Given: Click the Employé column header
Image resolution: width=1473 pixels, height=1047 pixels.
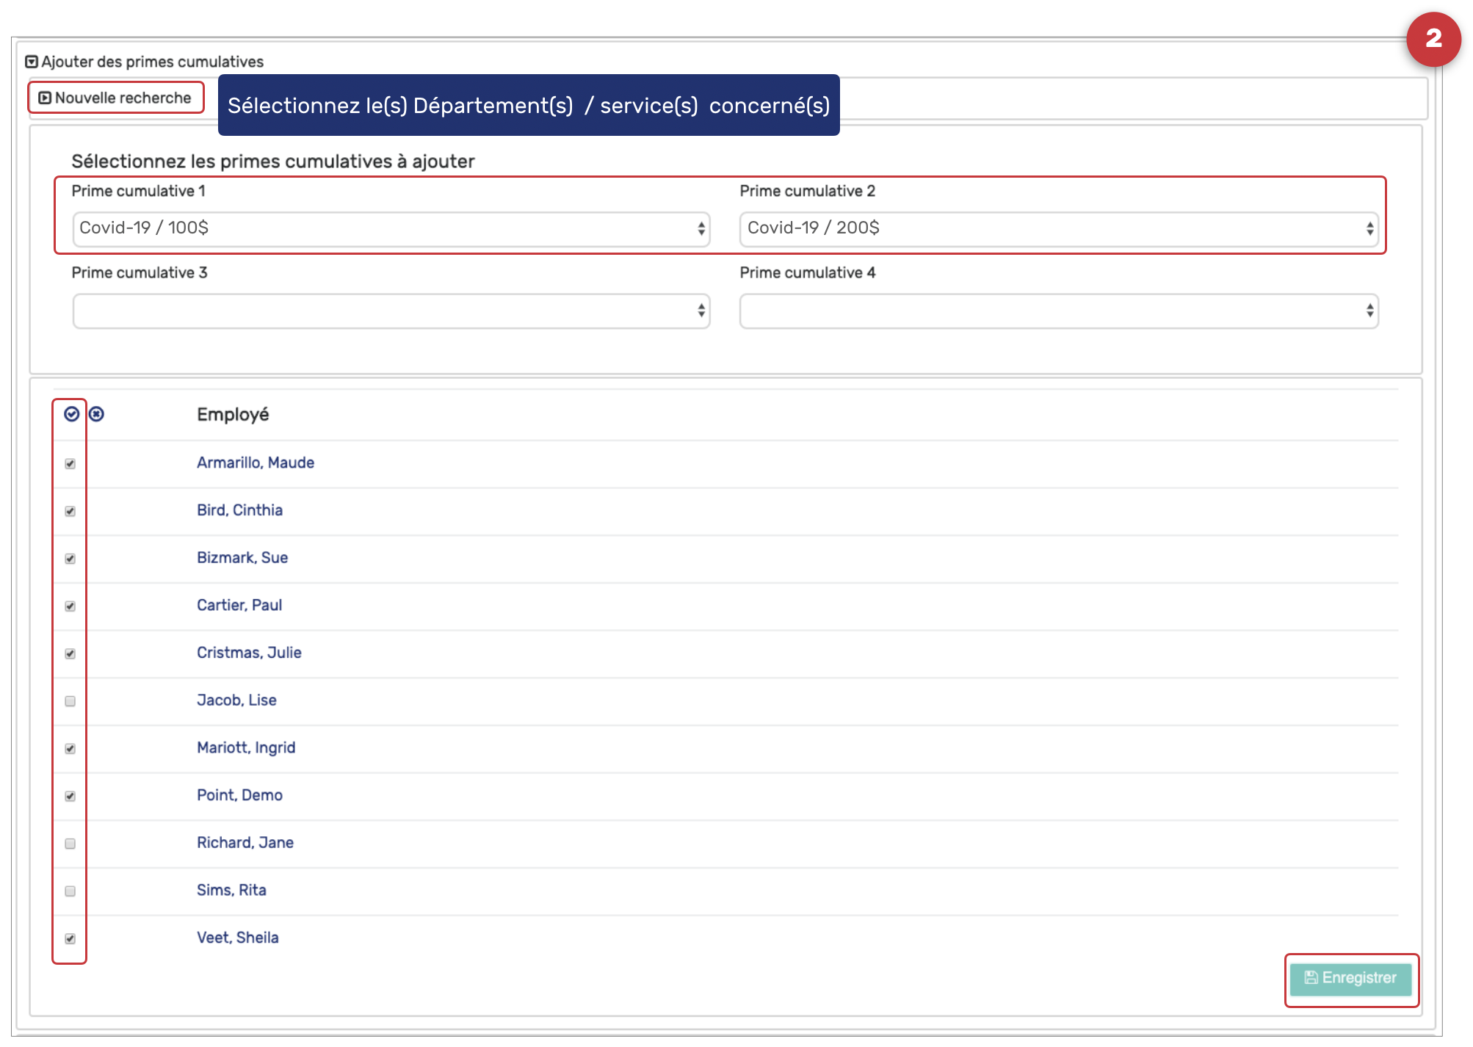Looking at the screenshot, I should point(233,415).
